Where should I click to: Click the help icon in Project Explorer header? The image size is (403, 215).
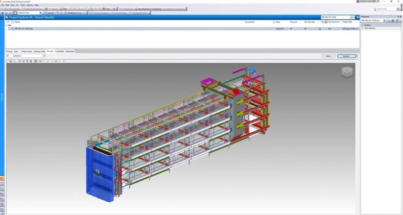(x=358, y=17)
